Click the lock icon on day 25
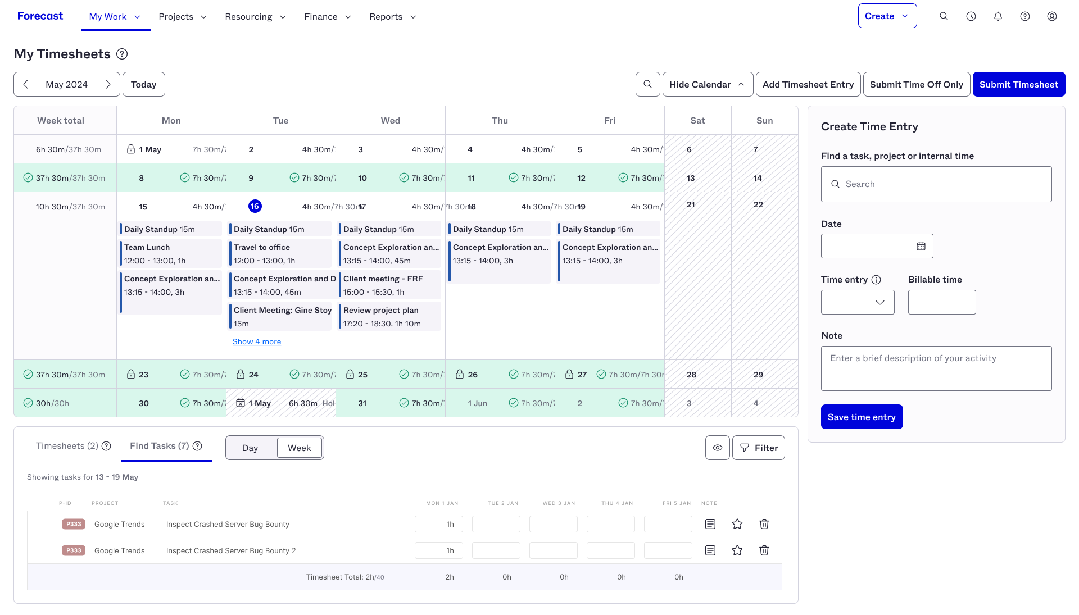This screenshot has height=615, width=1079. [x=350, y=375]
